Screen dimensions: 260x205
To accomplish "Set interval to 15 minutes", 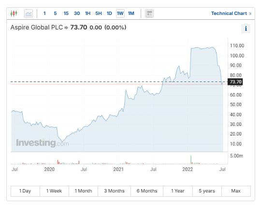I will [x=66, y=13].
